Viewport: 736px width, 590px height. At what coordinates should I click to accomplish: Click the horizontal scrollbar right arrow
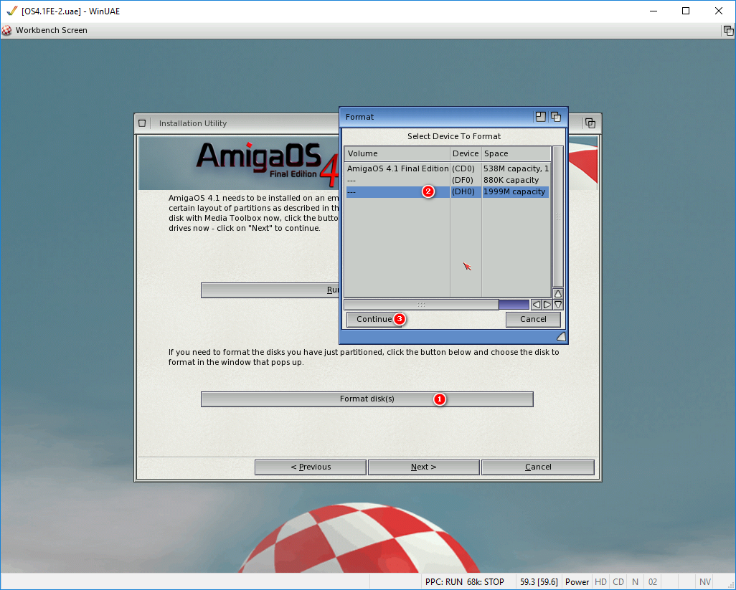coord(547,305)
